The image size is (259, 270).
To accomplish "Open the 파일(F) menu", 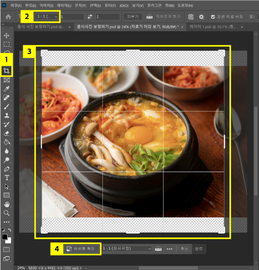I will [16, 6].
